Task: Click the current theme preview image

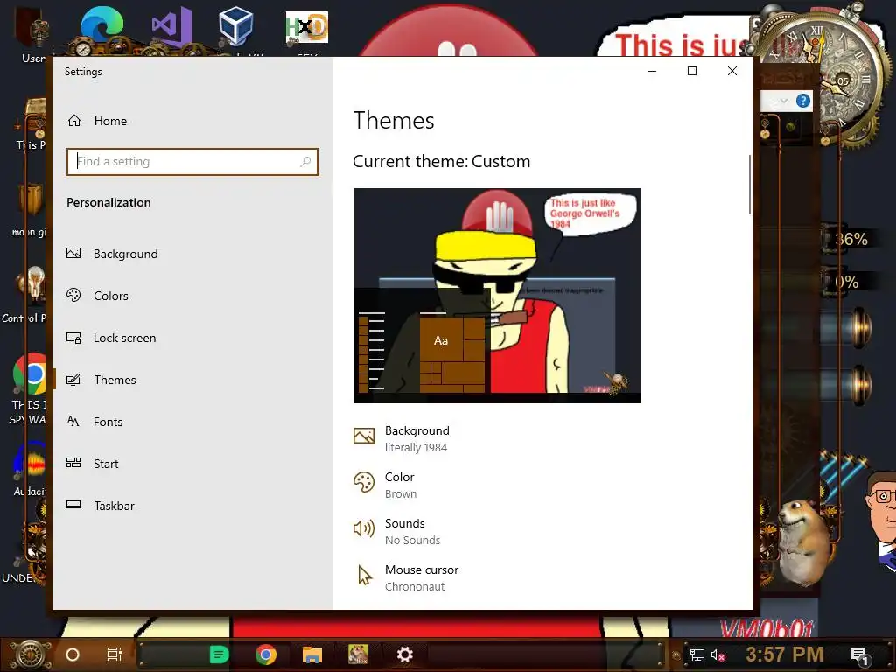Action: pyautogui.click(x=497, y=296)
